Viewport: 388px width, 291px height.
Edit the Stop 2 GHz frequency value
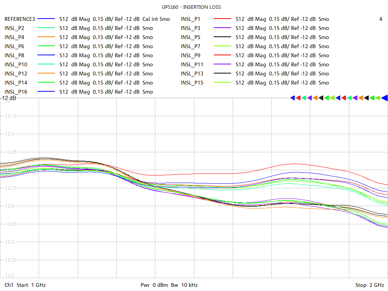pyautogui.click(x=370, y=285)
